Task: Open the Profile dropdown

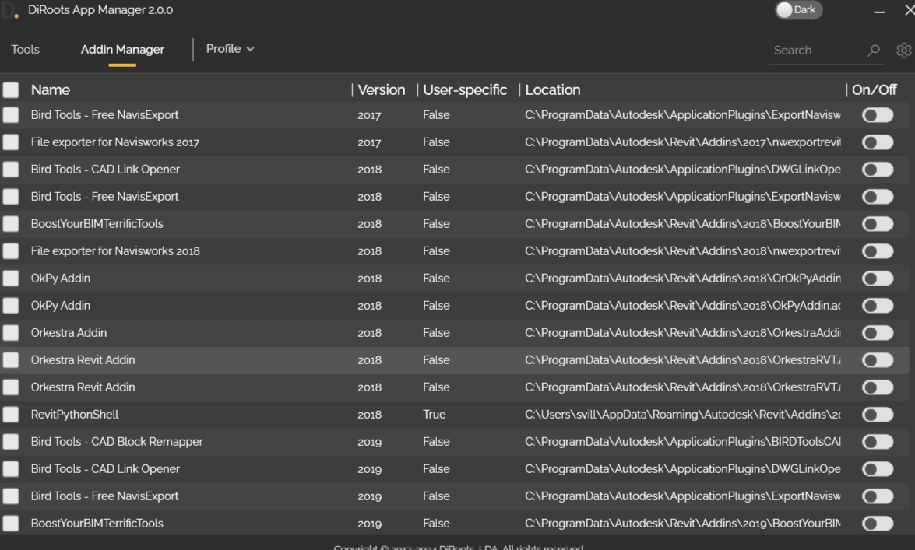Action: (x=230, y=49)
